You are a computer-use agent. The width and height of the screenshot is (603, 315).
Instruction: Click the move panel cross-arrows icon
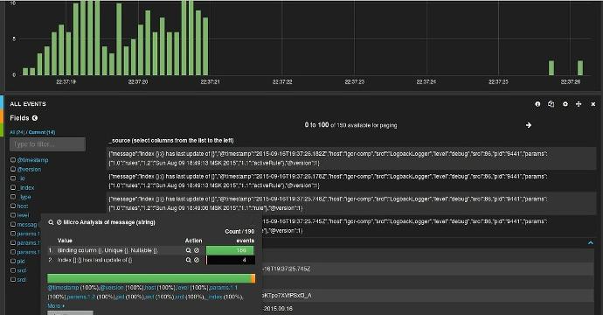click(x=579, y=104)
